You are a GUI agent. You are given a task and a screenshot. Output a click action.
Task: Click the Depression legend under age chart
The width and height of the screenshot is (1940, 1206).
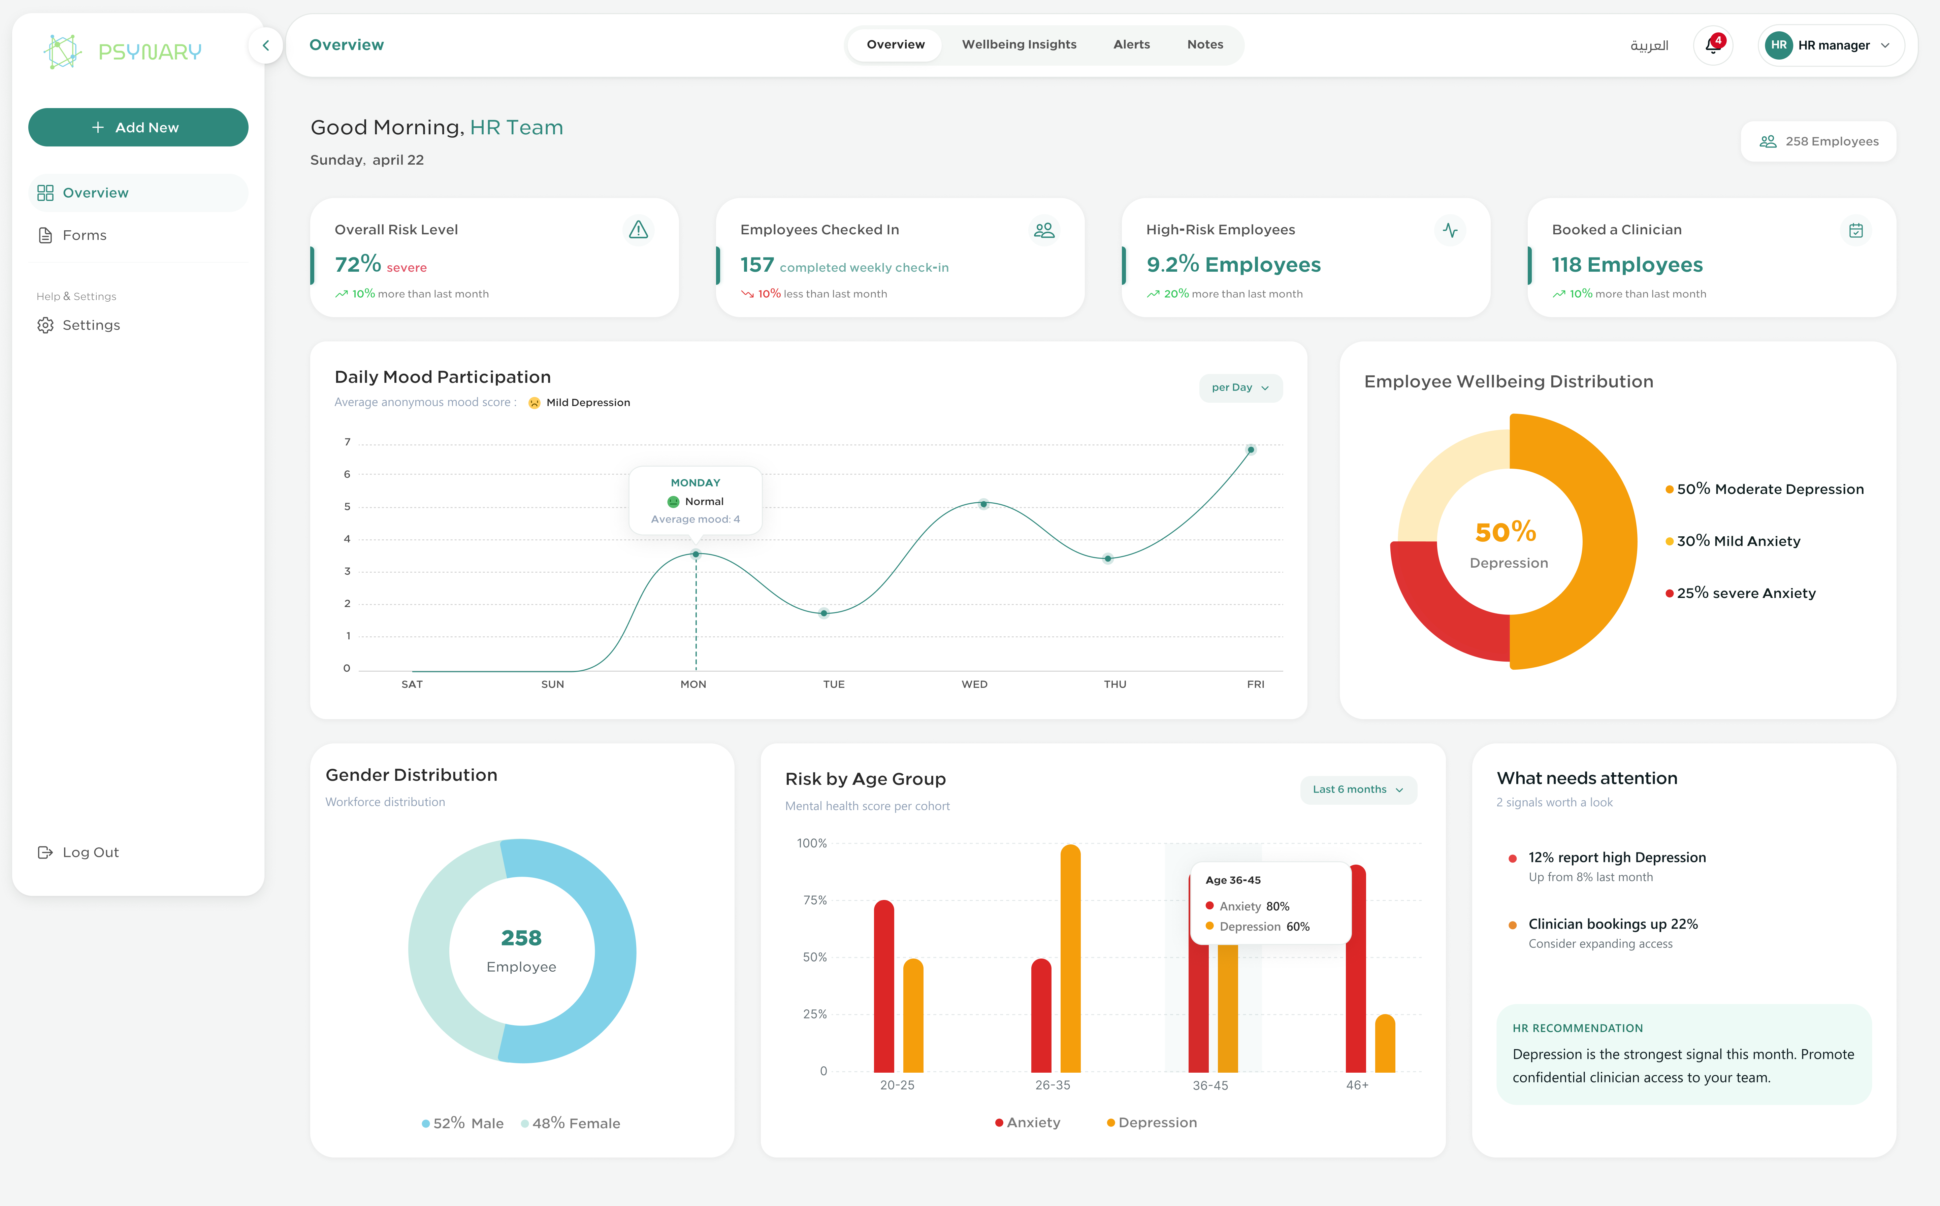click(x=1152, y=1123)
